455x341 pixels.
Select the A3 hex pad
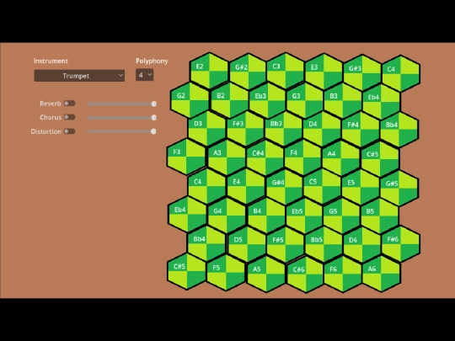227,157
